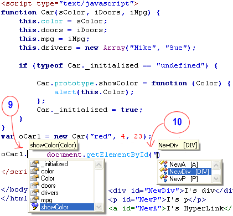Click the property icon beside drivers

(35, 193)
